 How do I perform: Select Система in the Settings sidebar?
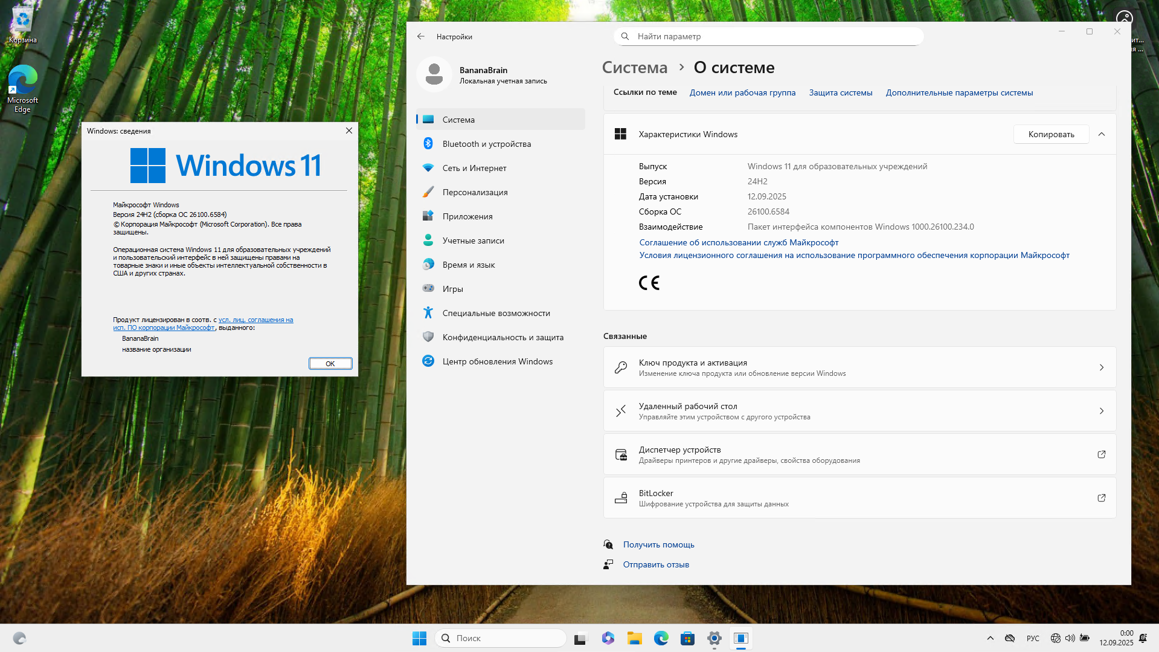501,120
